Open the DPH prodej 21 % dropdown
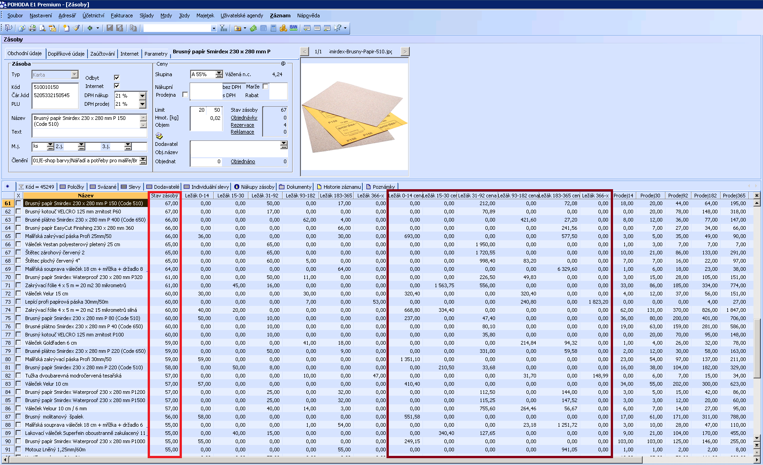The width and height of the screenshot is (763, 465). click(x=143, y=104)
